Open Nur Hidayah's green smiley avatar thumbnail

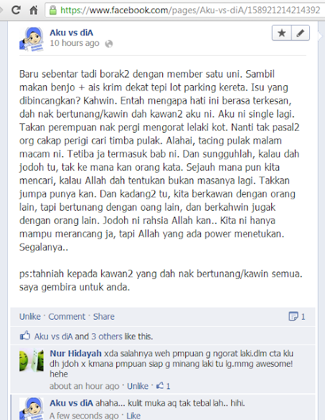[x=32, y=360]
